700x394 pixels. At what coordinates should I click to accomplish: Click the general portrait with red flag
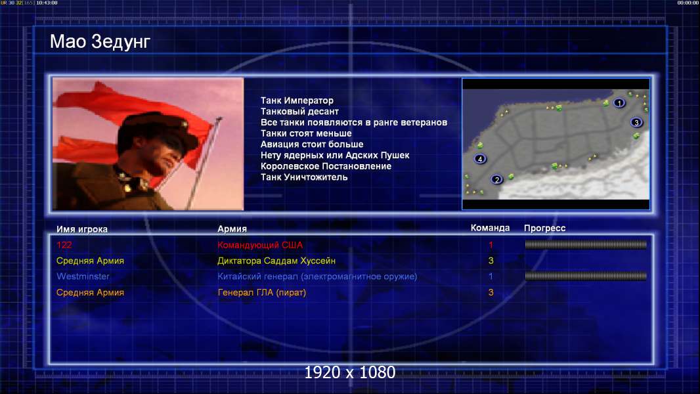point(148,144)
